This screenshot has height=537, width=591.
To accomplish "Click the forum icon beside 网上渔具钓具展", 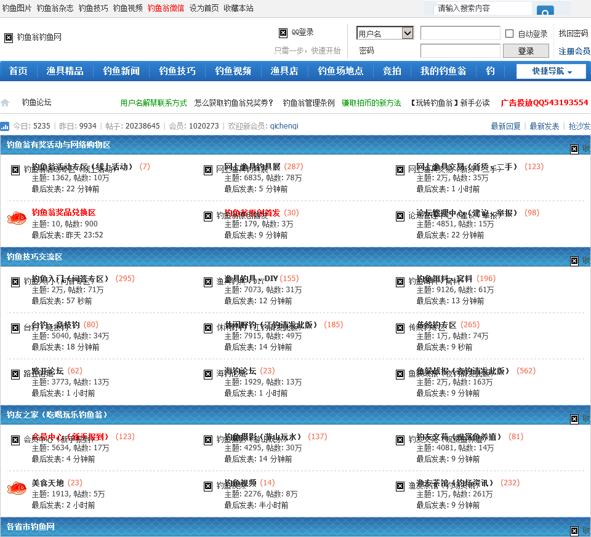I will (x=208, y=170).
